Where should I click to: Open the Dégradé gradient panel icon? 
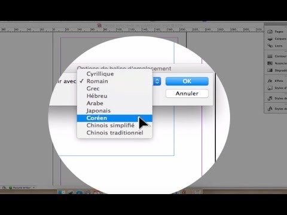[270, 70]
